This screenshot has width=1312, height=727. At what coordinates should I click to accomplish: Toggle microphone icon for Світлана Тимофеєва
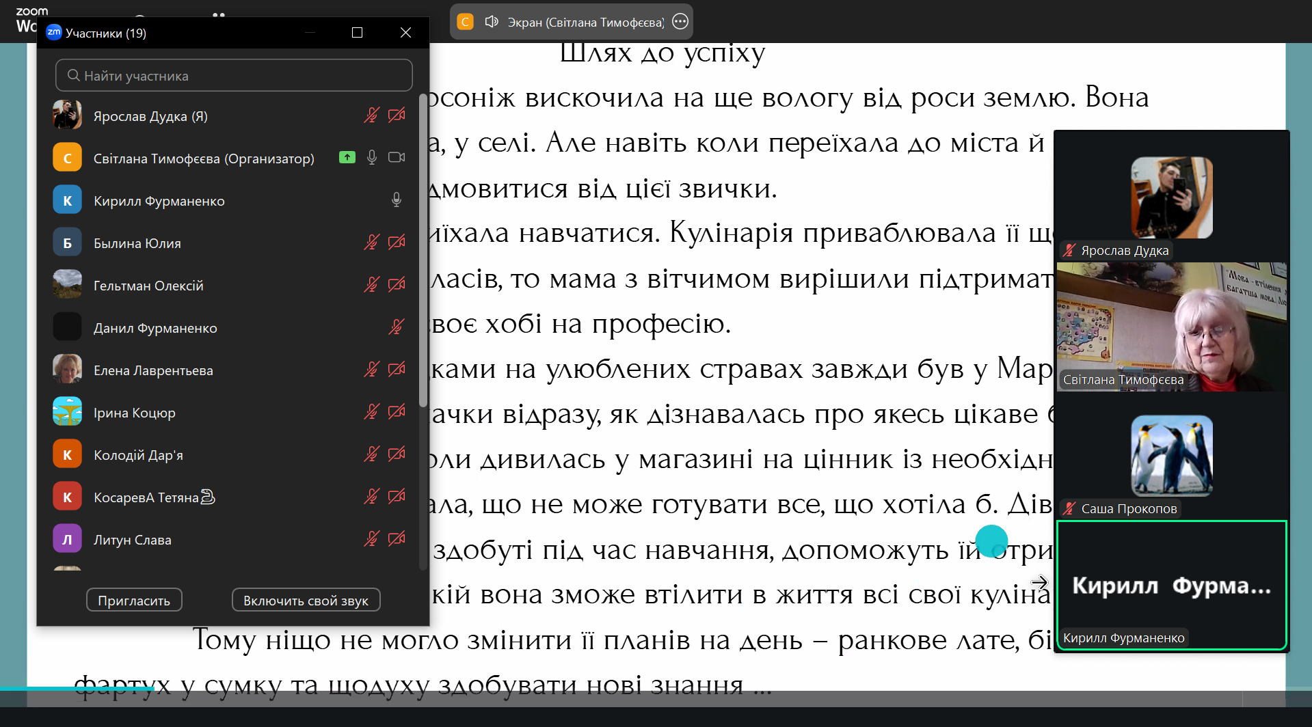tap(371, 158)
